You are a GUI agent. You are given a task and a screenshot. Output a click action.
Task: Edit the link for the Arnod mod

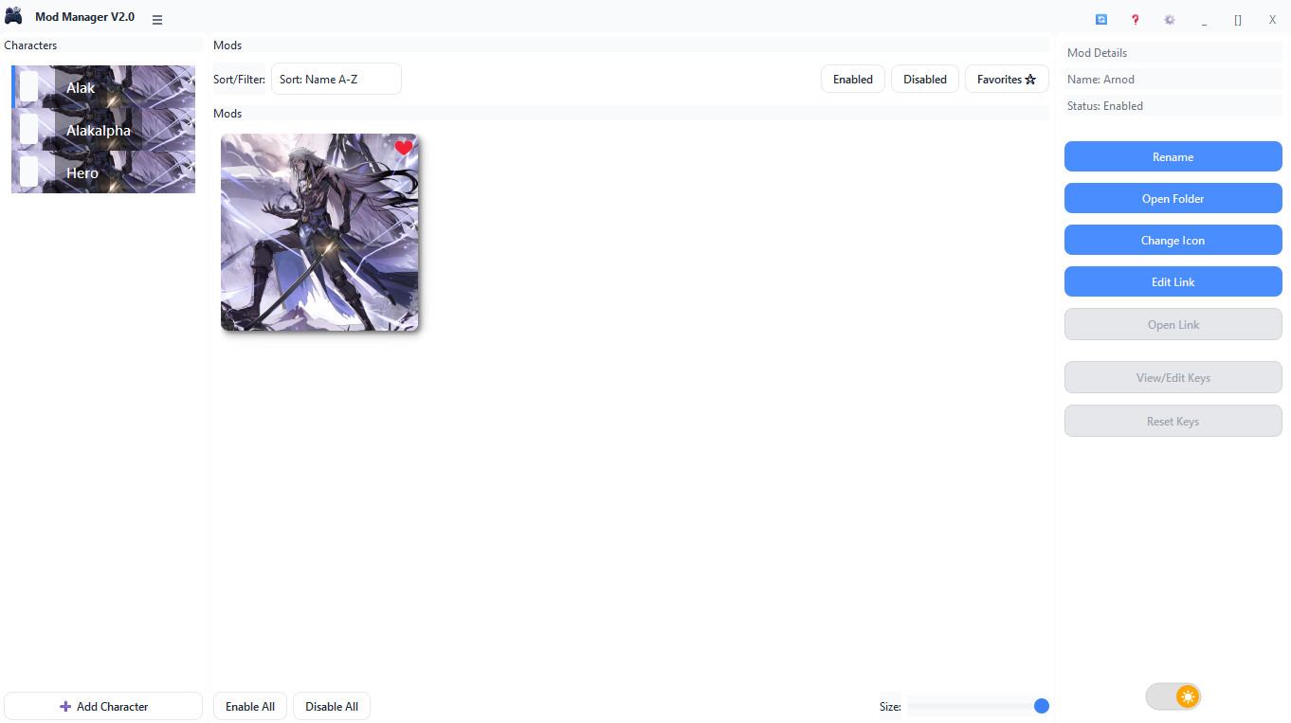pyautogui.click(x=1173, y=281)
